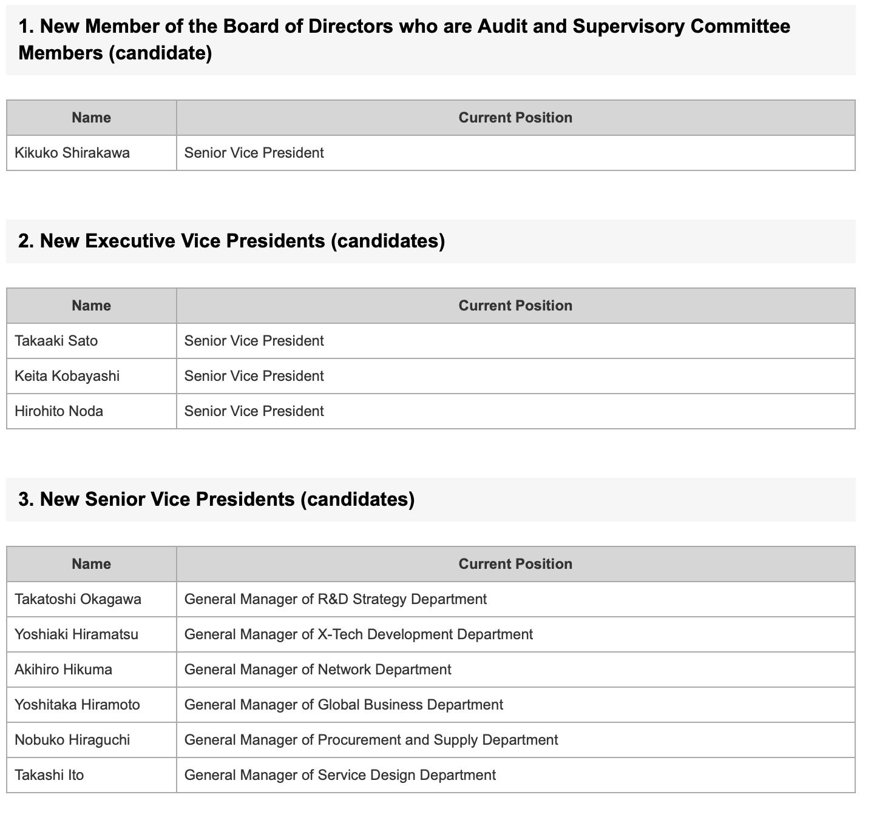Click 'General Manager of Procurement and Supply Department'

coord(371,740)
